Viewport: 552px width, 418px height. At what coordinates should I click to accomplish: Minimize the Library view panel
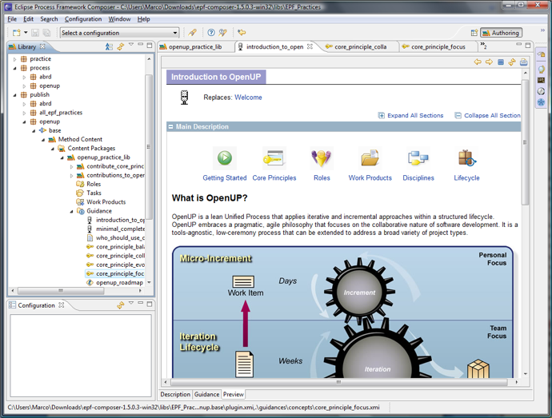point(141,45)
